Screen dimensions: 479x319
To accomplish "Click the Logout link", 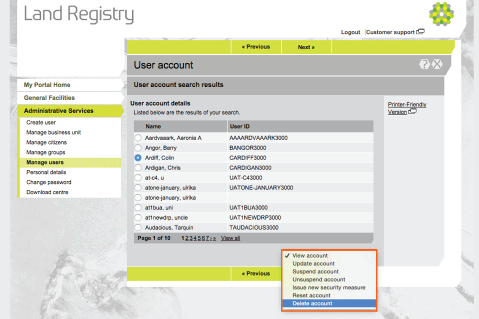I will point(350,32).
